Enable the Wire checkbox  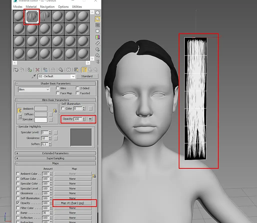(58, 88)
